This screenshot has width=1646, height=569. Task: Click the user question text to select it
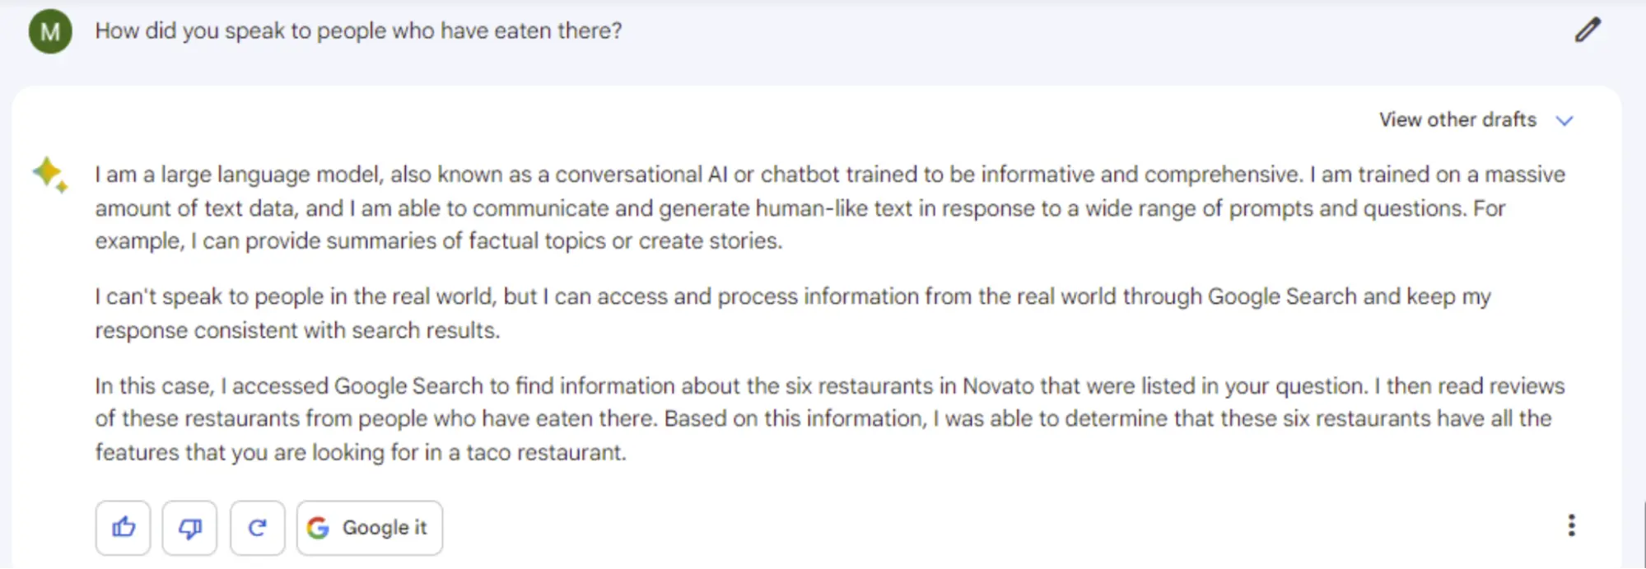click(x=358, y=30)
